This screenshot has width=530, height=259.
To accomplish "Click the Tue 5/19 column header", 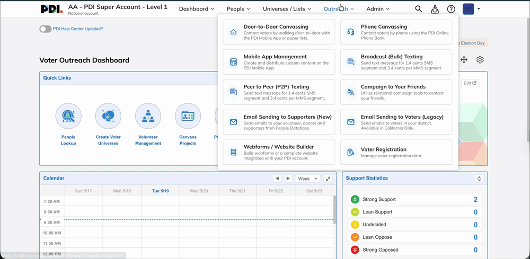I will (161, 191).
